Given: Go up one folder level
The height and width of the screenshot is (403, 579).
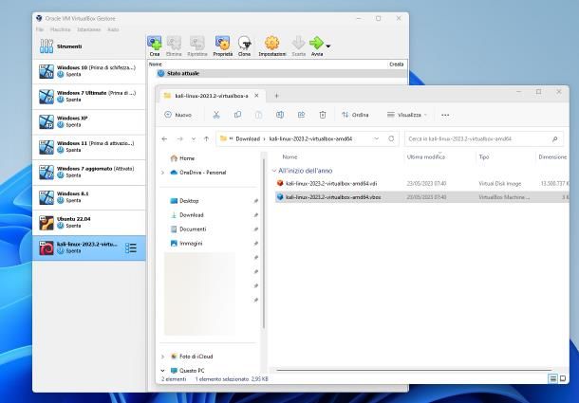Looking at the screenshot, I should (206, 138).
